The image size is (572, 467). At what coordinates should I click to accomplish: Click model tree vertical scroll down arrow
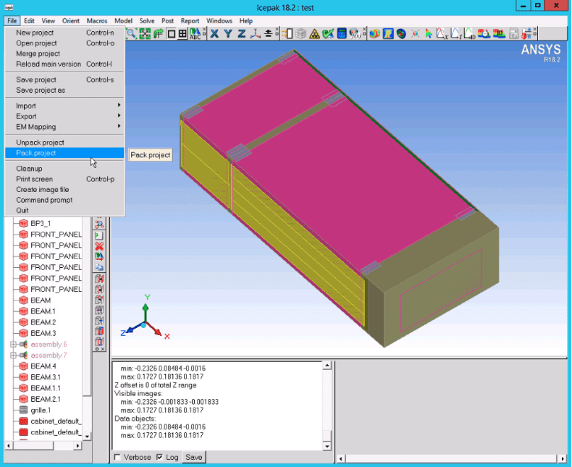(87, 436)
